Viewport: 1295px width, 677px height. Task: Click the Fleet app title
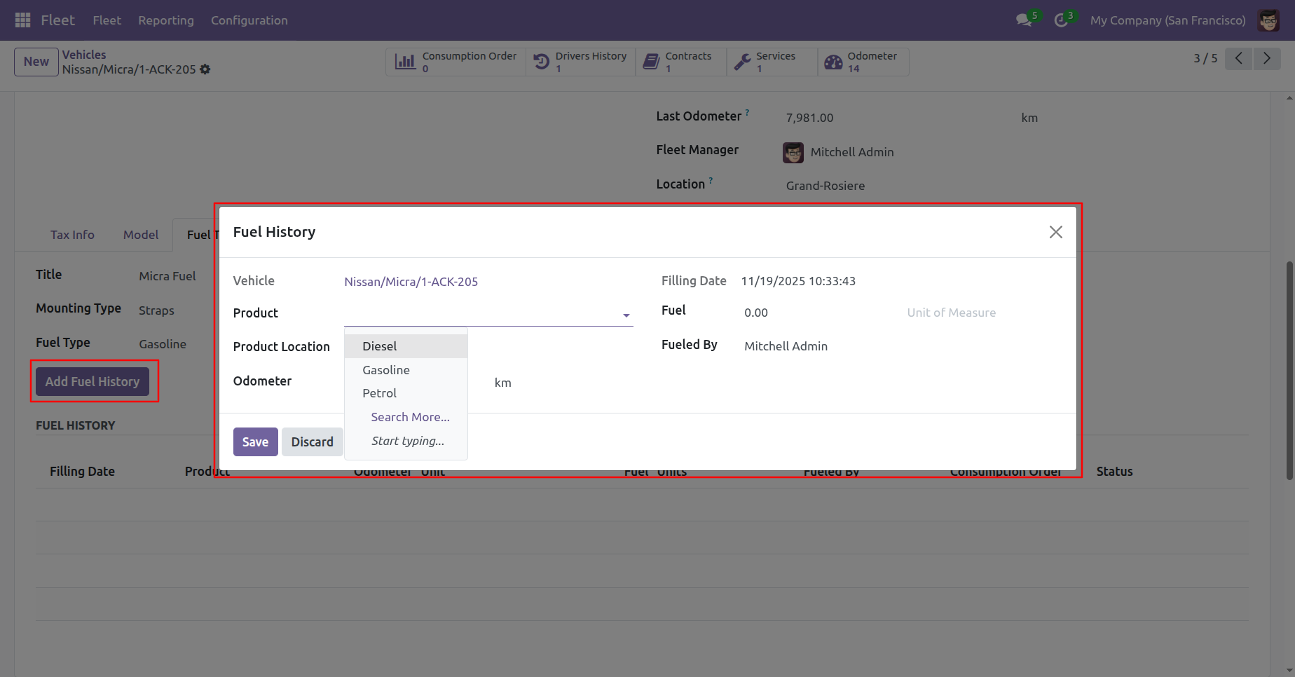[57, 20]
